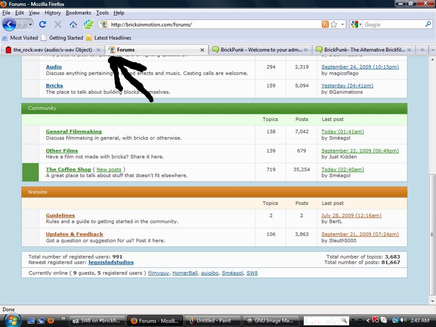This screenshot has height=327, width=436.
Task: Switch to SW8 on #brickfi... taskbar window
Action: [97, 321]
